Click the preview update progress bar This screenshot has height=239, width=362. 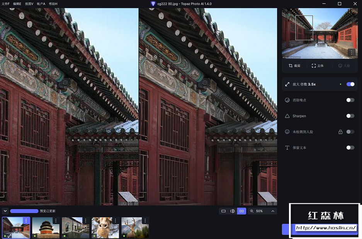[x=24, y=211]
